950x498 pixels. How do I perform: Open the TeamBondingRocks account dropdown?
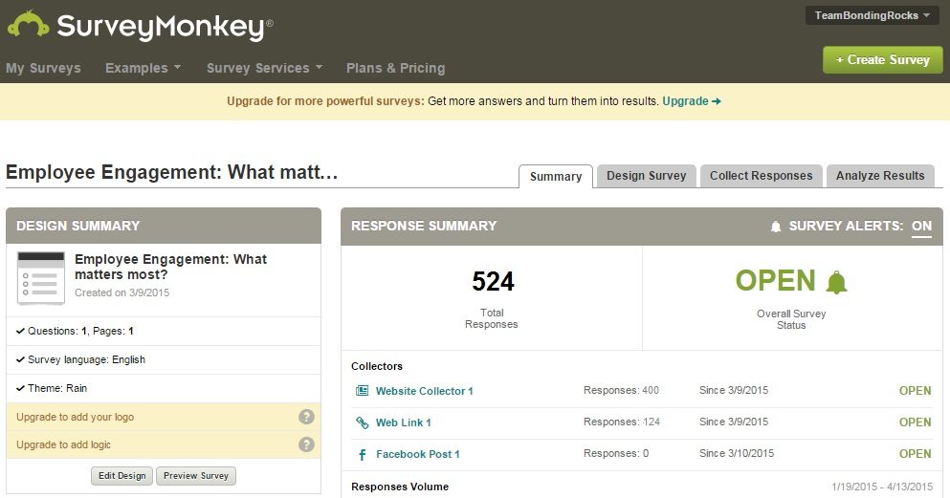tap(872, 15)
